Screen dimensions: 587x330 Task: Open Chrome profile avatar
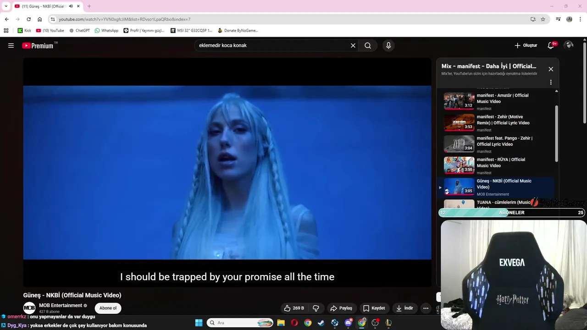click(569, 19)
